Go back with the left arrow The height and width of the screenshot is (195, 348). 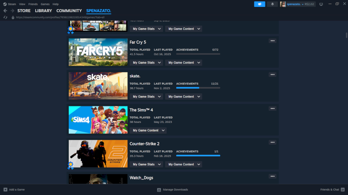click(x=5, y=10)
